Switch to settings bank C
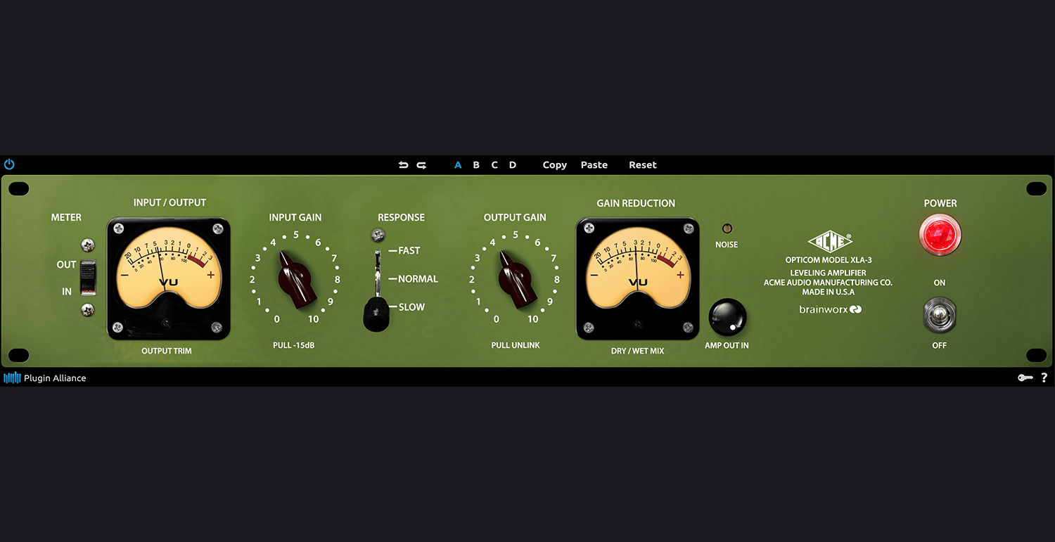1055x542 pixels. click(x=494, y=165)
